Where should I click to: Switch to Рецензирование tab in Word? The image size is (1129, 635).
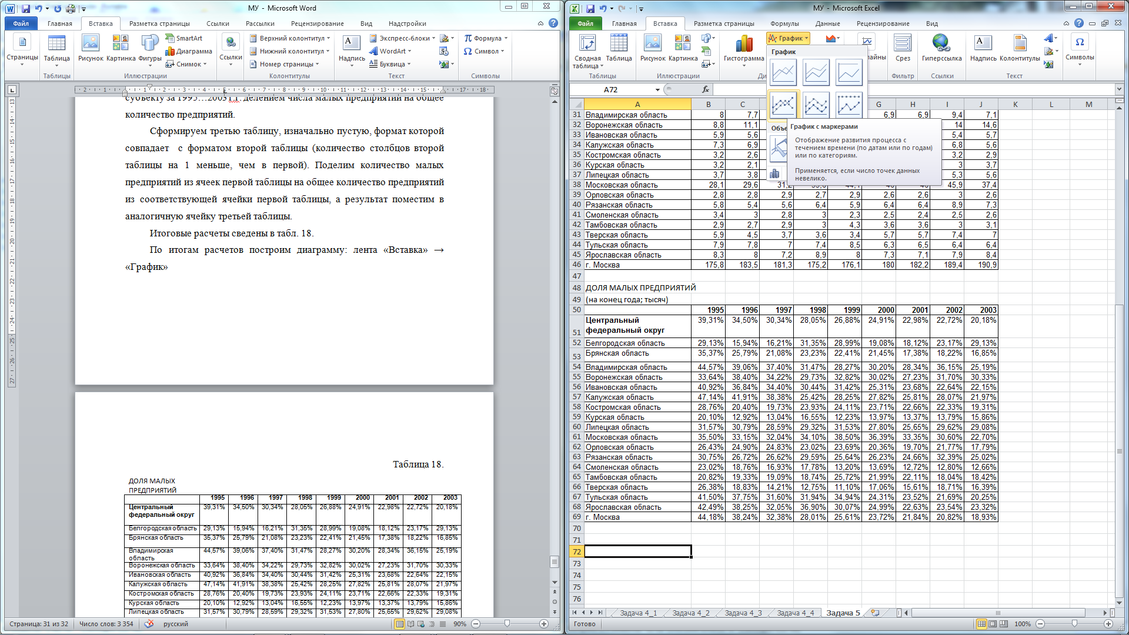318,24
